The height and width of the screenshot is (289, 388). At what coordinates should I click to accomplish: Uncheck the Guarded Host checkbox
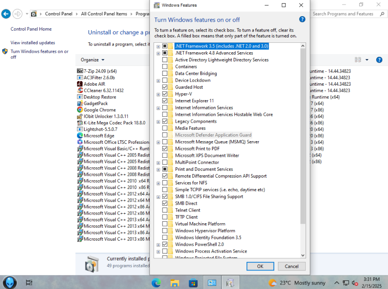pyautogui.click(x=165, y=87)
